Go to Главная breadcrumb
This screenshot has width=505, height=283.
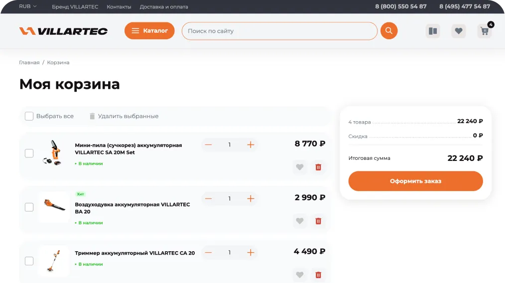(29, 63)
